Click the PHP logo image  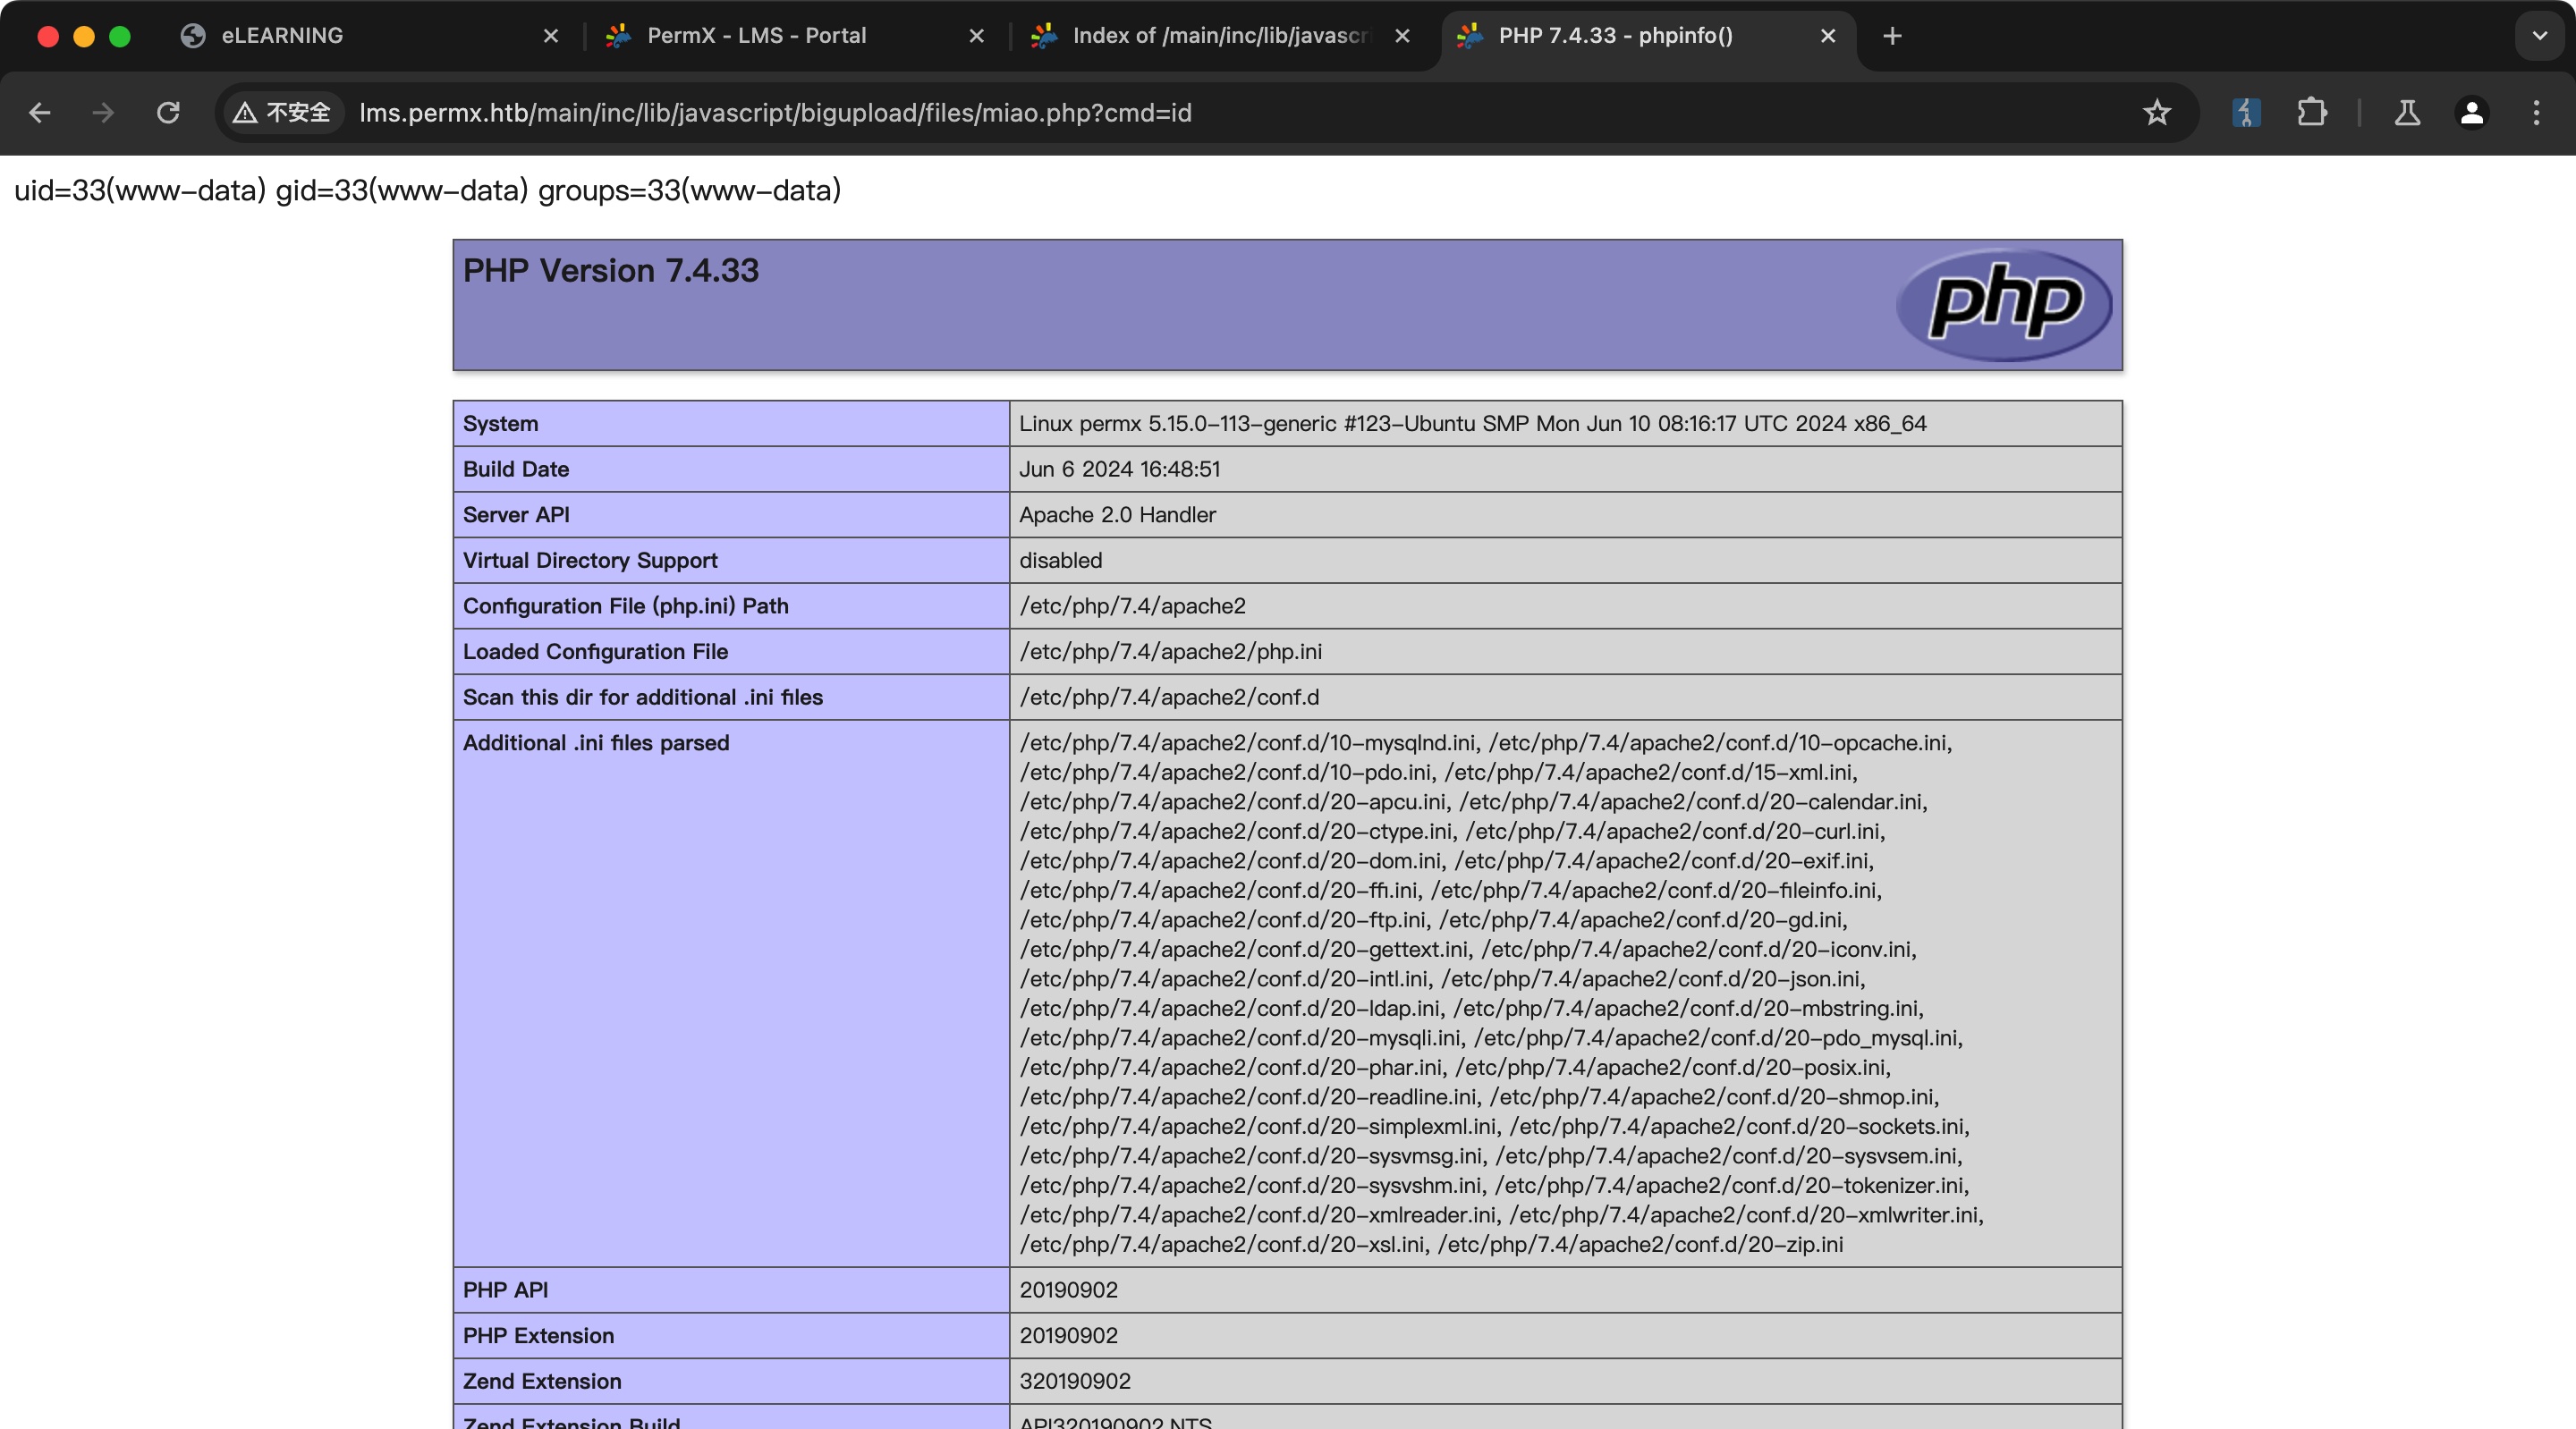coord(2004,304)
